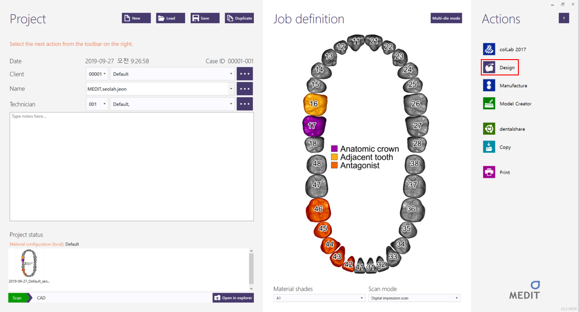Open the project thumbnail 2019-09-27_Default
This screenshot has height=312, width=579.
[29, 266]
